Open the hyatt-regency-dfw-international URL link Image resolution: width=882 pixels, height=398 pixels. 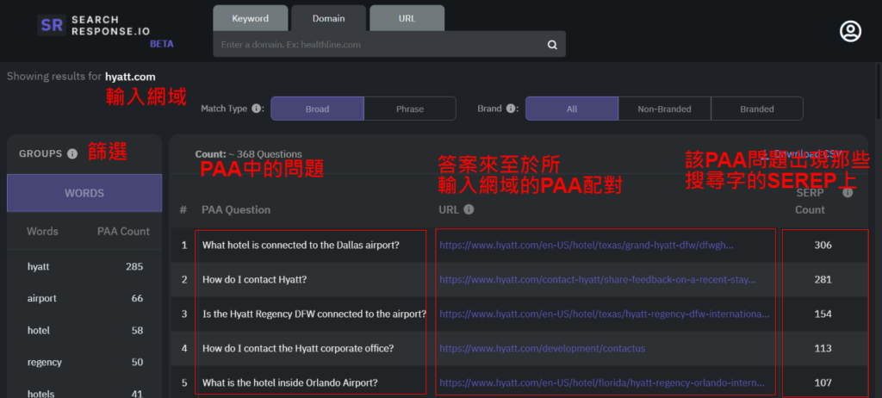(x=604, y=314)
